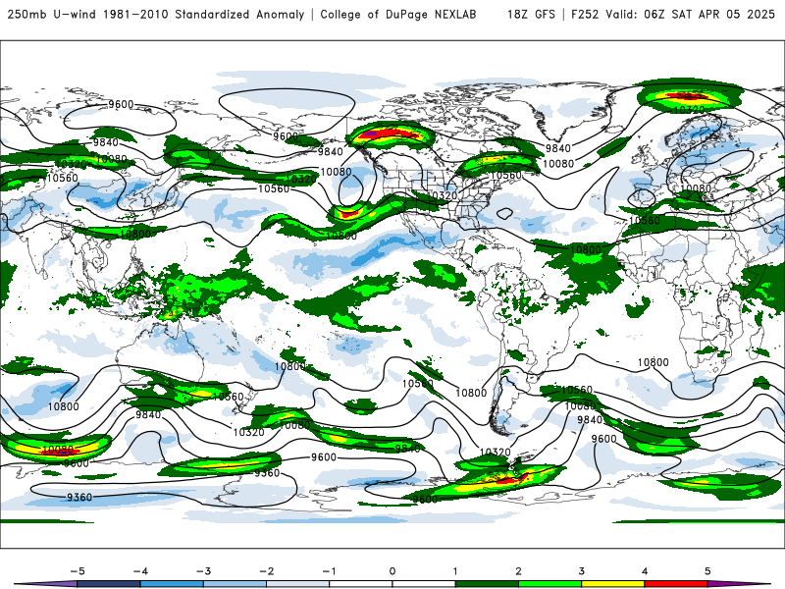Click the 'College of DuPage NEXLAB' text

(398, 14)
